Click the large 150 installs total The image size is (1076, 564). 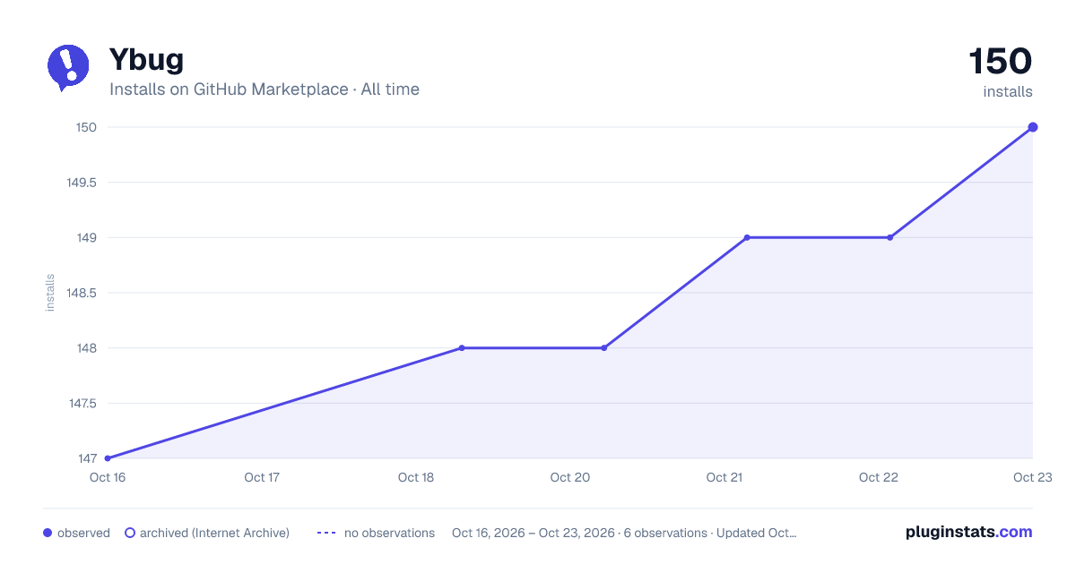pyautogui.click(x=1001, y=61)
